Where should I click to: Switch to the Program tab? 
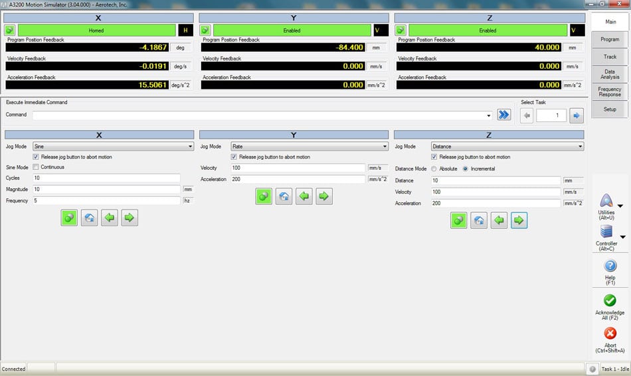tap(610, 39)
